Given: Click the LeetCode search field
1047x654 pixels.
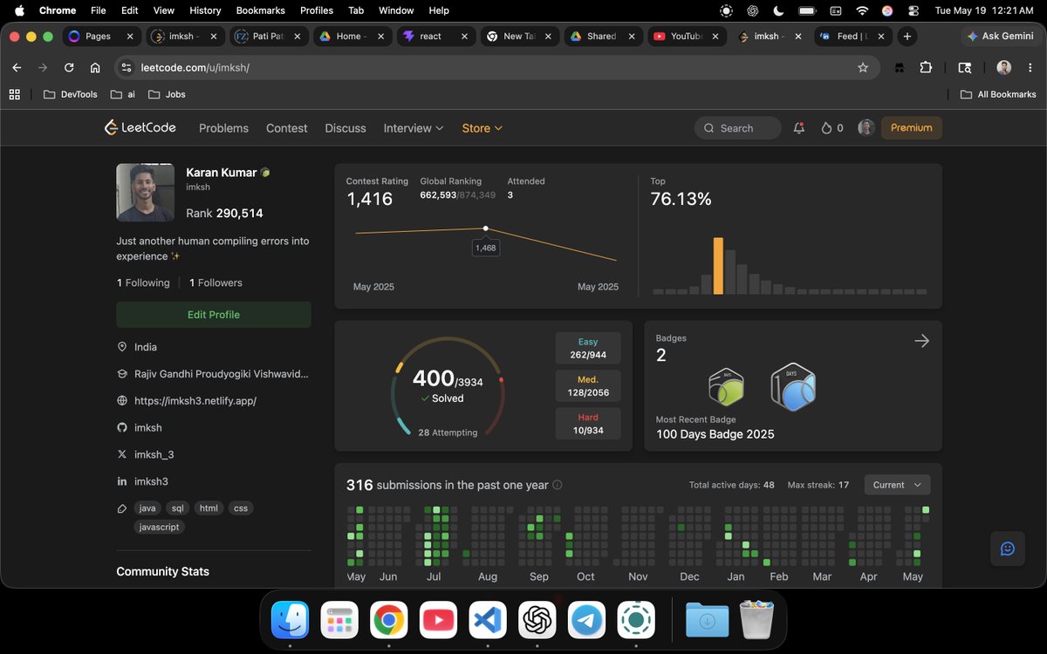Looking at the screenshot, I should click(x=738, y=128).
